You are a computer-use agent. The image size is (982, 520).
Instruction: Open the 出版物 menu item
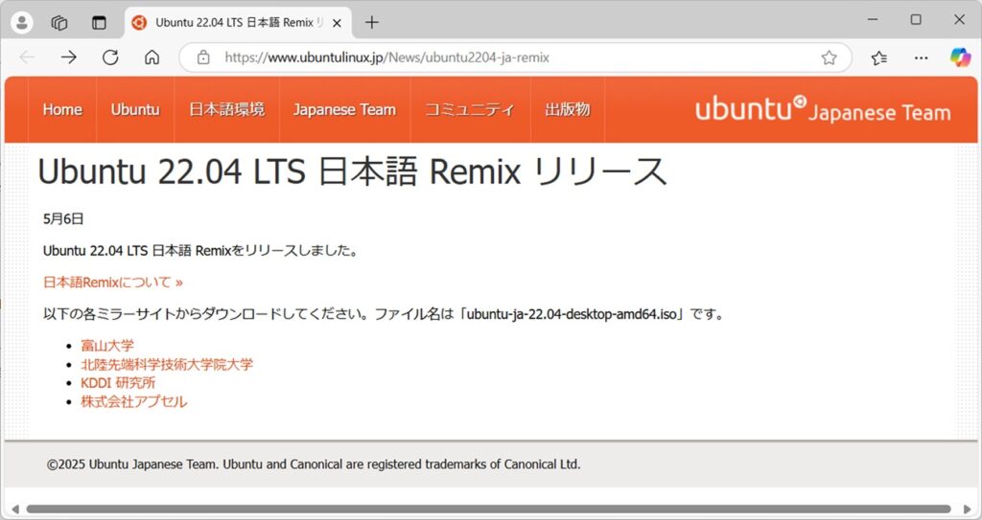pyautogui.click(x=568, y=109)
